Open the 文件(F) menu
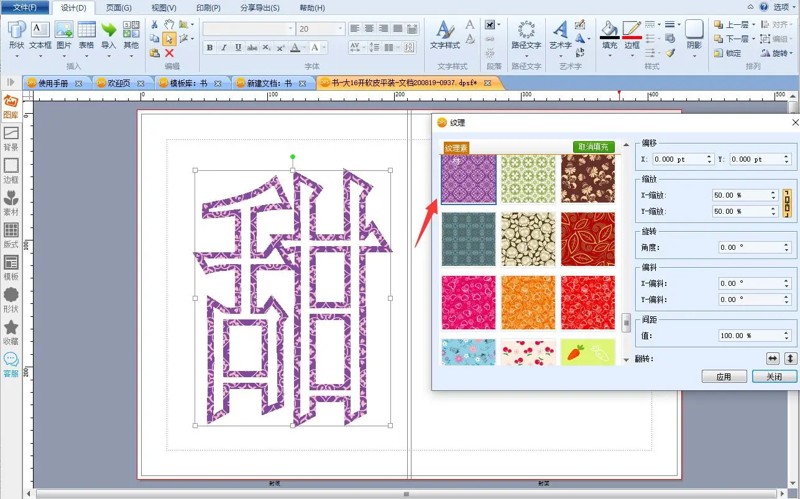The width and height of the screenshot is (800, 499). (25, 7)
